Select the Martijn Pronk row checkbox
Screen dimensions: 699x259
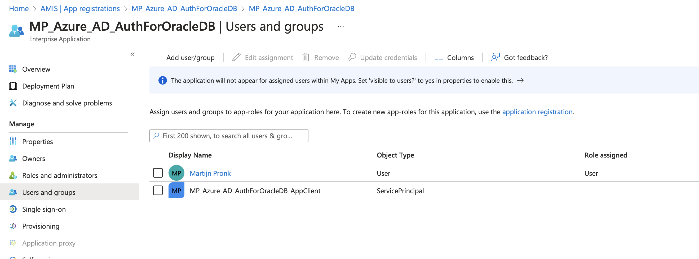pos(158,173)
